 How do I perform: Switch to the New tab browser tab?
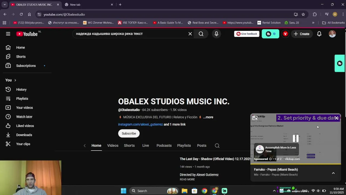coord(89,5)
